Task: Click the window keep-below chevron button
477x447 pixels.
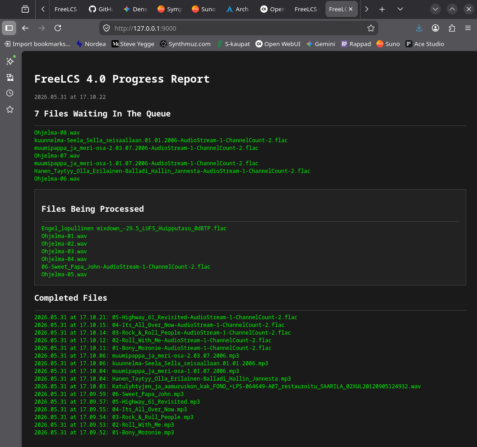Action: click(x=435, y=9)
